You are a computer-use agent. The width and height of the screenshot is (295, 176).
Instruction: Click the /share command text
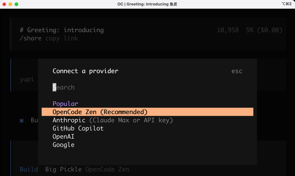(30, 38)
